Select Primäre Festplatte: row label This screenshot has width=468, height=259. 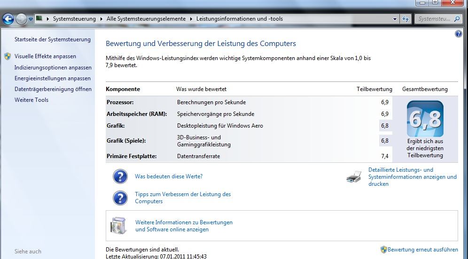pos(132,156)
